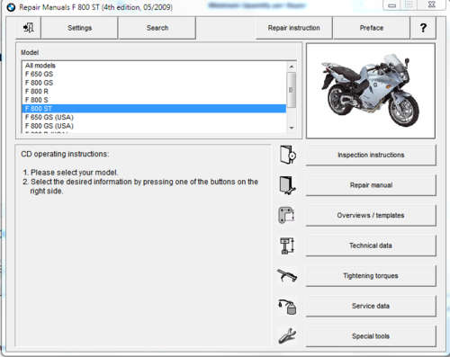Open Tightening torques section
This screenshot has height=357, width=450.
pyautogui.click(x=371, y=275)
